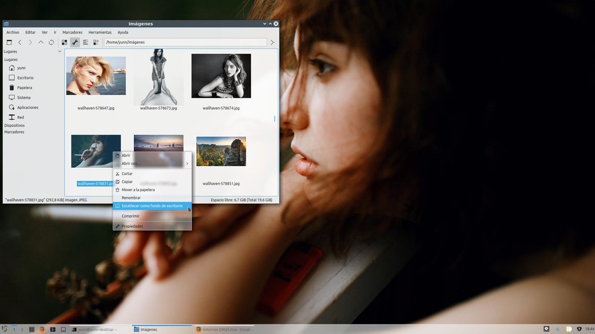This screenshot has width=595, height=334.
Task: Select Establecer como fondo de escritorio
Action: coord(152,206)
